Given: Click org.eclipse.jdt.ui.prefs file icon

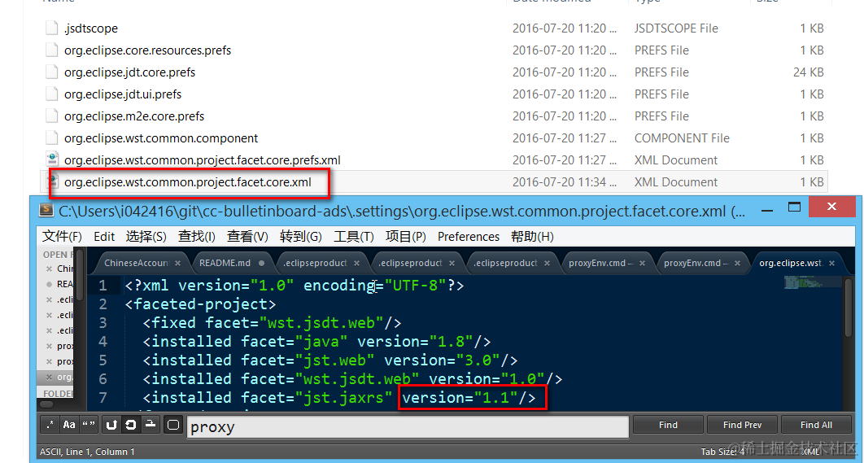Looking at the screenshot, I should 52,94.
